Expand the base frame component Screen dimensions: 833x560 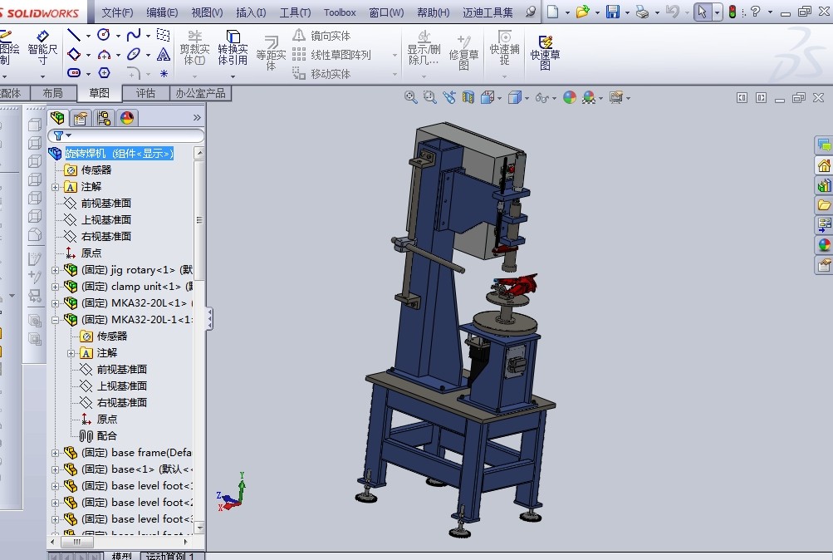click(56, 453)
